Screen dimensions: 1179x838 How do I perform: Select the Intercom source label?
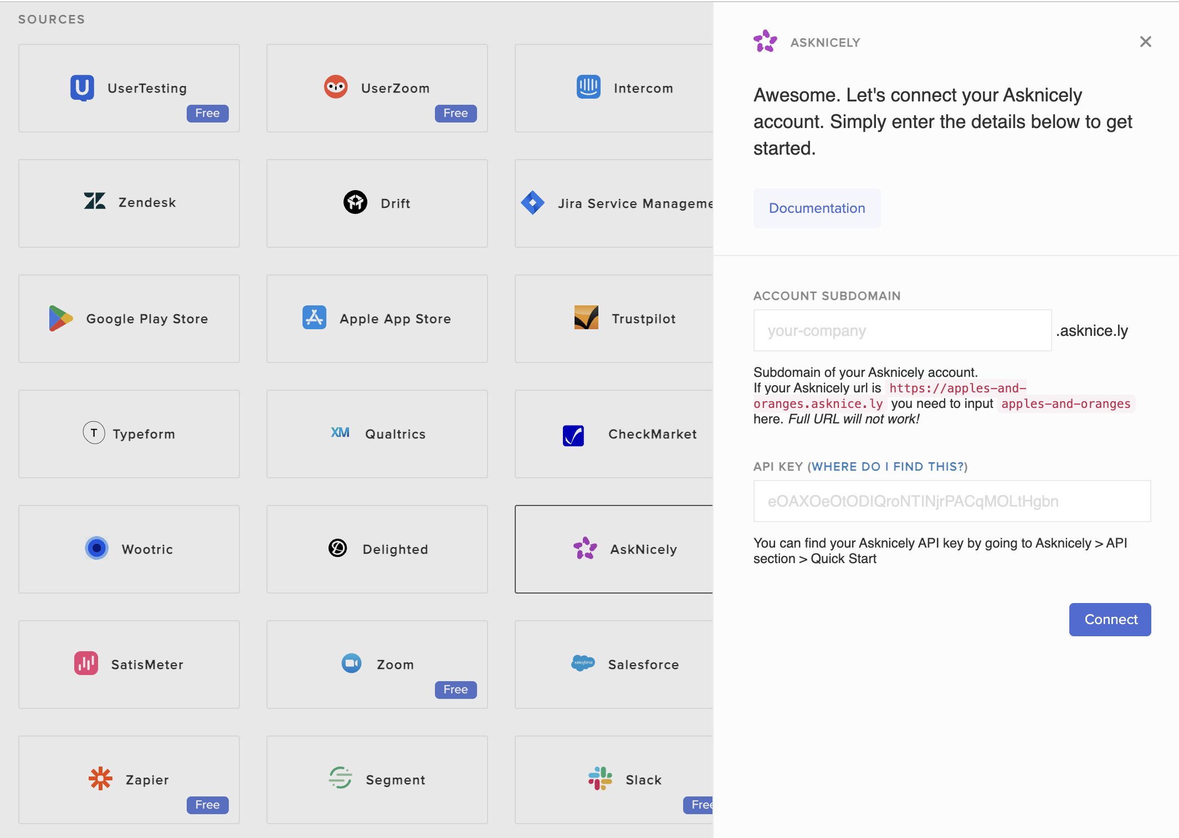point(643,88)
